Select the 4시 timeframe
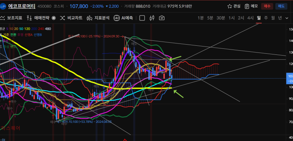293x141 pixels. coord(251,18)
